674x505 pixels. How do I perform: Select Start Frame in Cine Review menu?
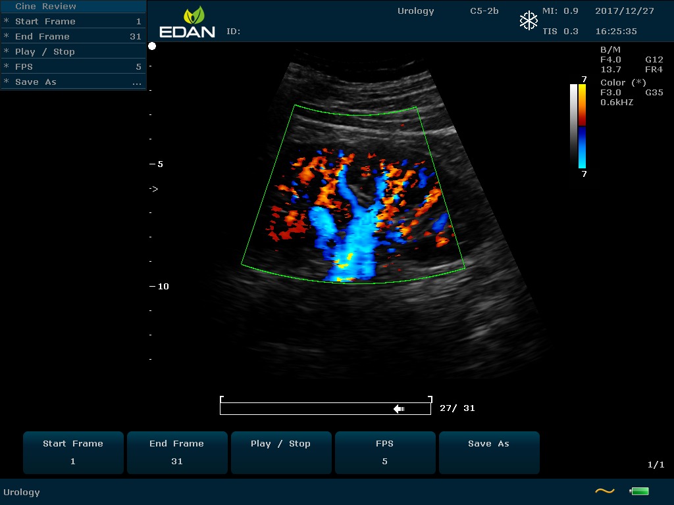tap(72, 21)
